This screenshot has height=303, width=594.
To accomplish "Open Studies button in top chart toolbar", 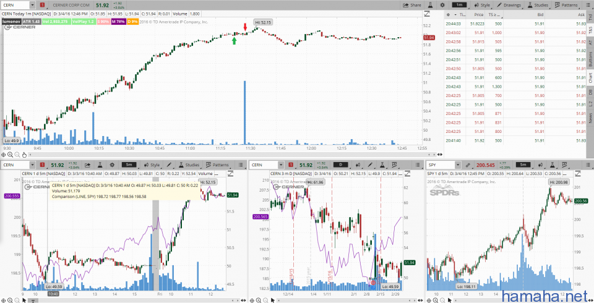I will point(537,6).
